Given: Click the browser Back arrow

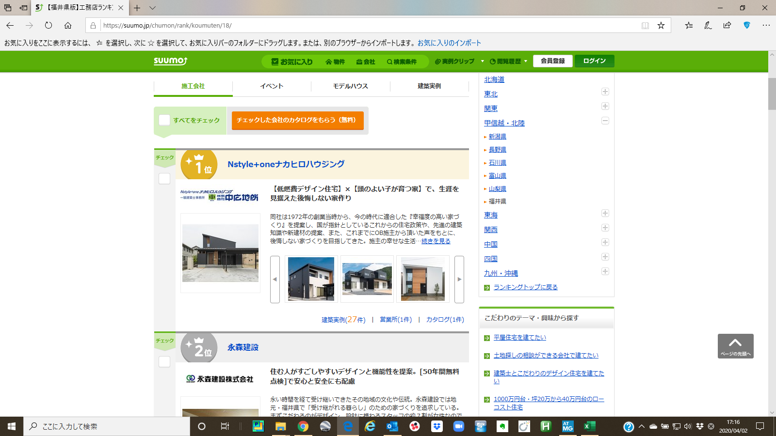Looking at the screenshot, I should pos(10,25).
